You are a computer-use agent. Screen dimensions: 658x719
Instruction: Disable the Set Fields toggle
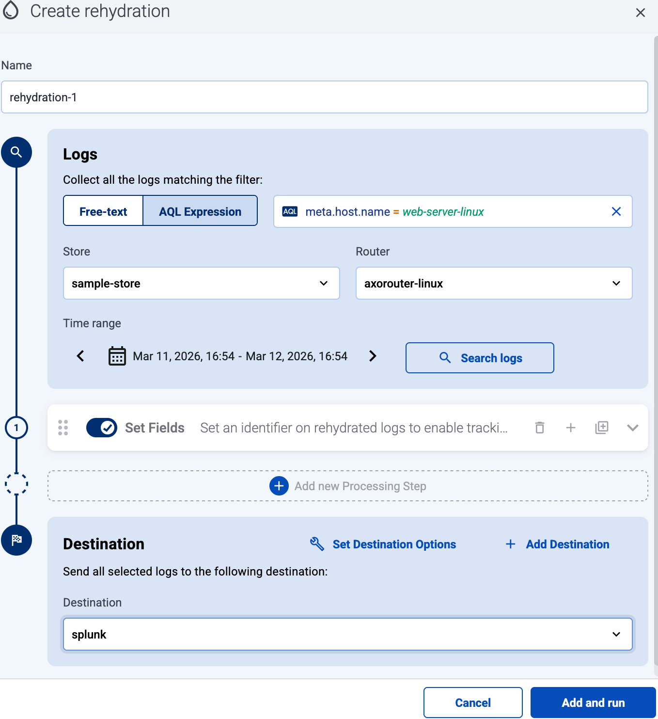click(102, 428)
